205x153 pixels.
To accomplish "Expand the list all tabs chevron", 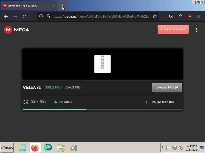I will (x=176, y=5).
